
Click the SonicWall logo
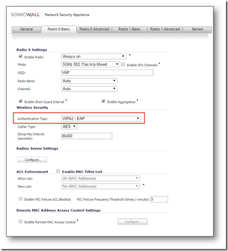click(26, 15)
